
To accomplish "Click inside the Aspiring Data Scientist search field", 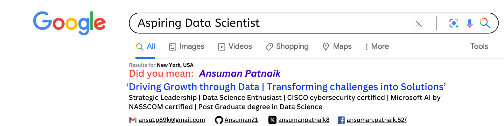I will (x=270, y=23).
